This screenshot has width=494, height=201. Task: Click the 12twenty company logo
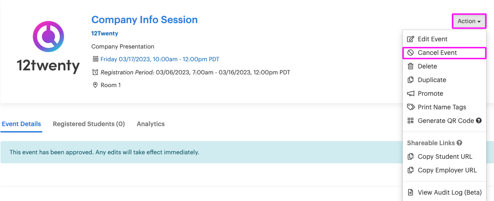click(x=48, y=47)
